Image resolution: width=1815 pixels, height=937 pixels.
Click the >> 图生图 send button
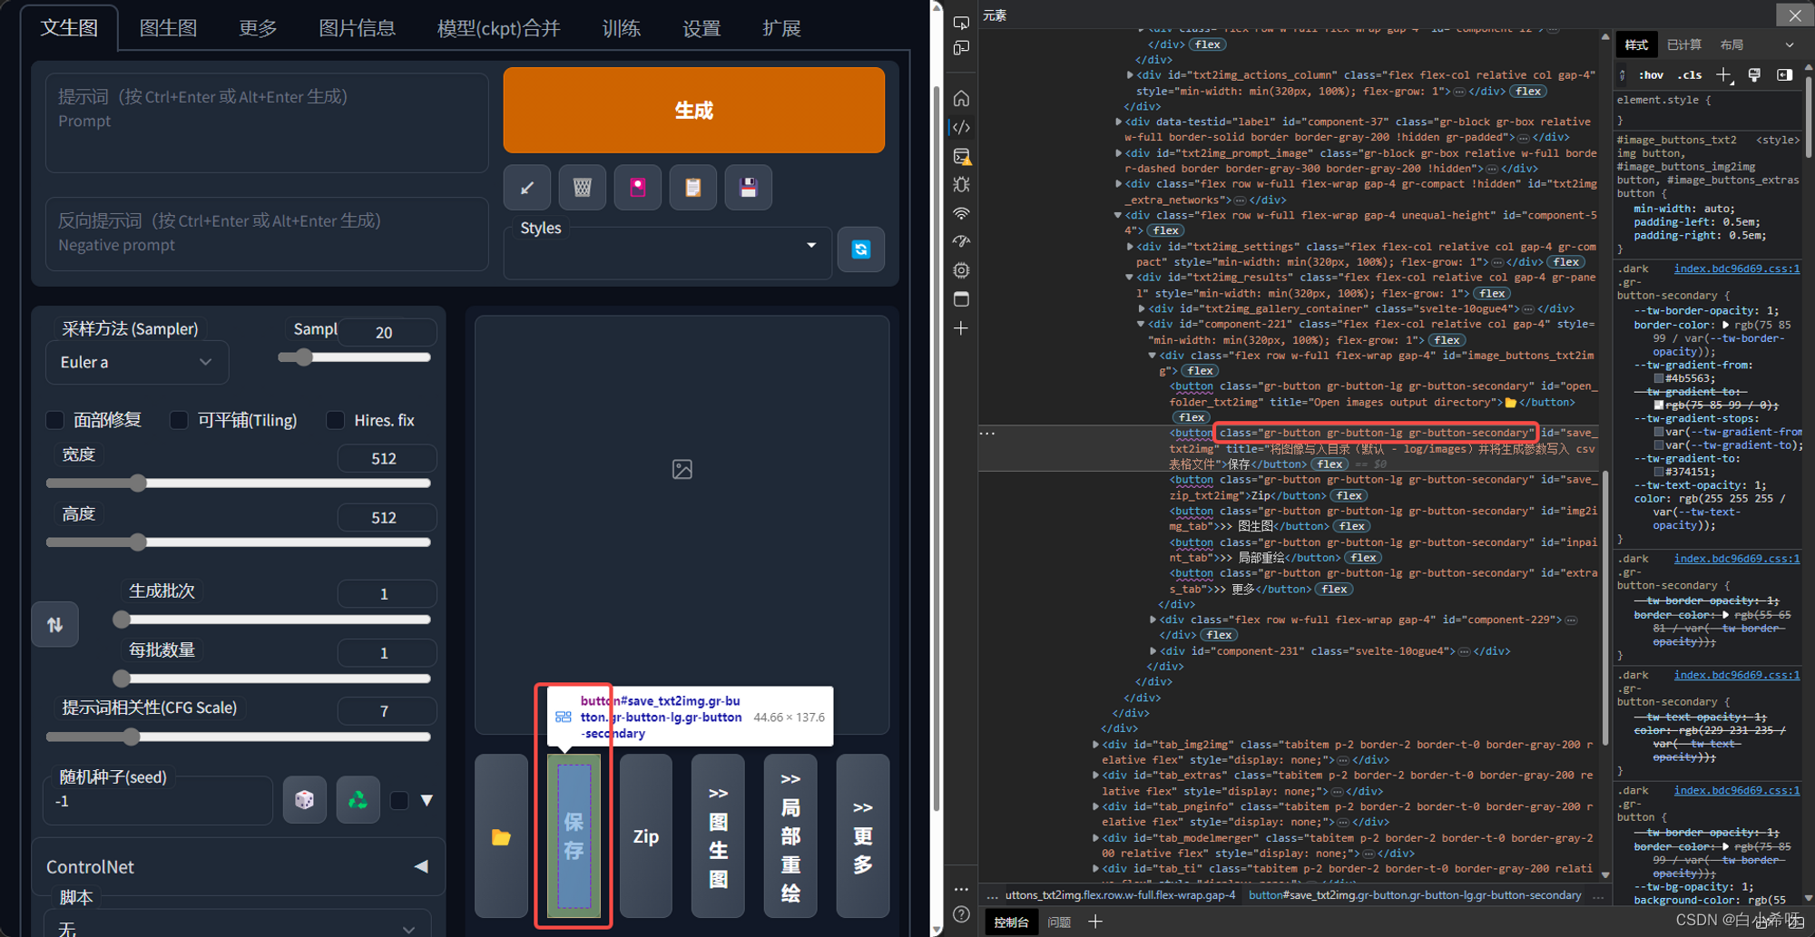coord(718,836)
